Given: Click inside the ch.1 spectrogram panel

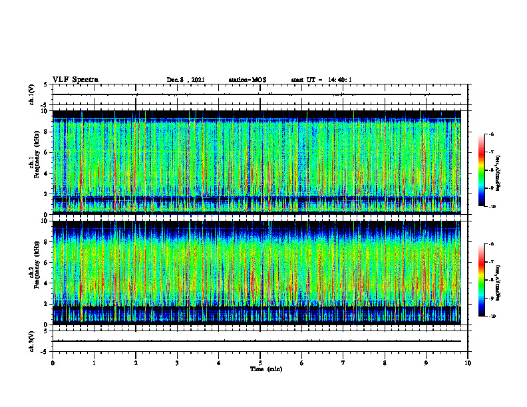Looking at the screenshot, I should coord(257,162).
